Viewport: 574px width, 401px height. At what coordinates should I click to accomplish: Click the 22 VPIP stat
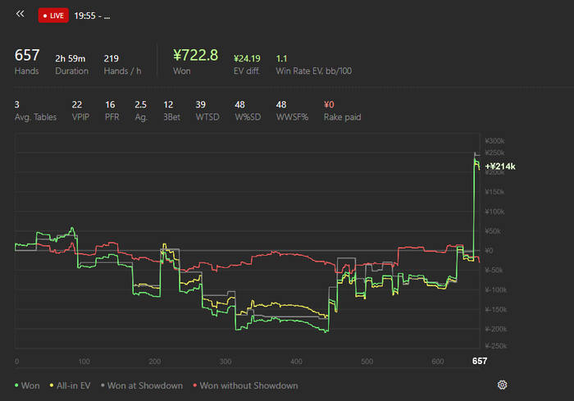click(x=80, y=111)
